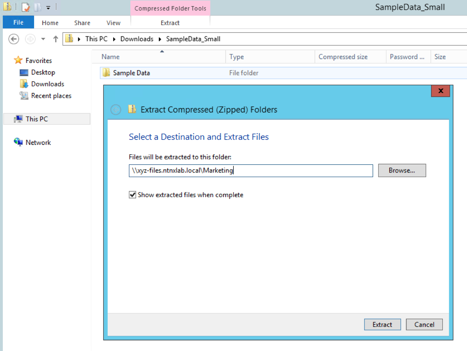Sort by the Compressed size column header

pyautogui.click(x=343, y=56)
